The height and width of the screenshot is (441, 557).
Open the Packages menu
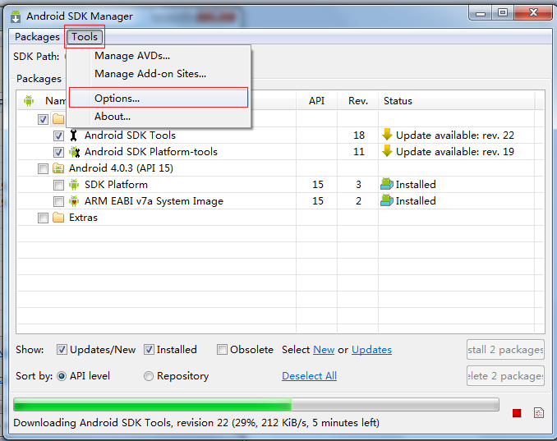37,37
